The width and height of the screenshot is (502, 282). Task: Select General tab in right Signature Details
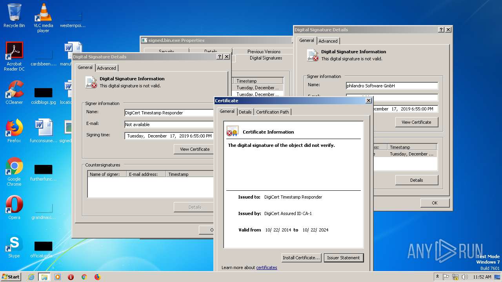(x=307, y=40)
